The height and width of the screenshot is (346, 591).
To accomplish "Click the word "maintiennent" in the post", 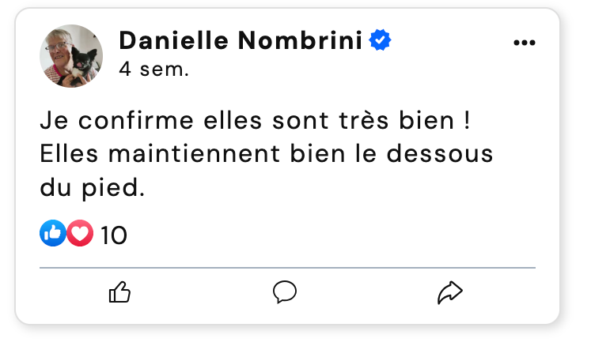I will (208, 155).
